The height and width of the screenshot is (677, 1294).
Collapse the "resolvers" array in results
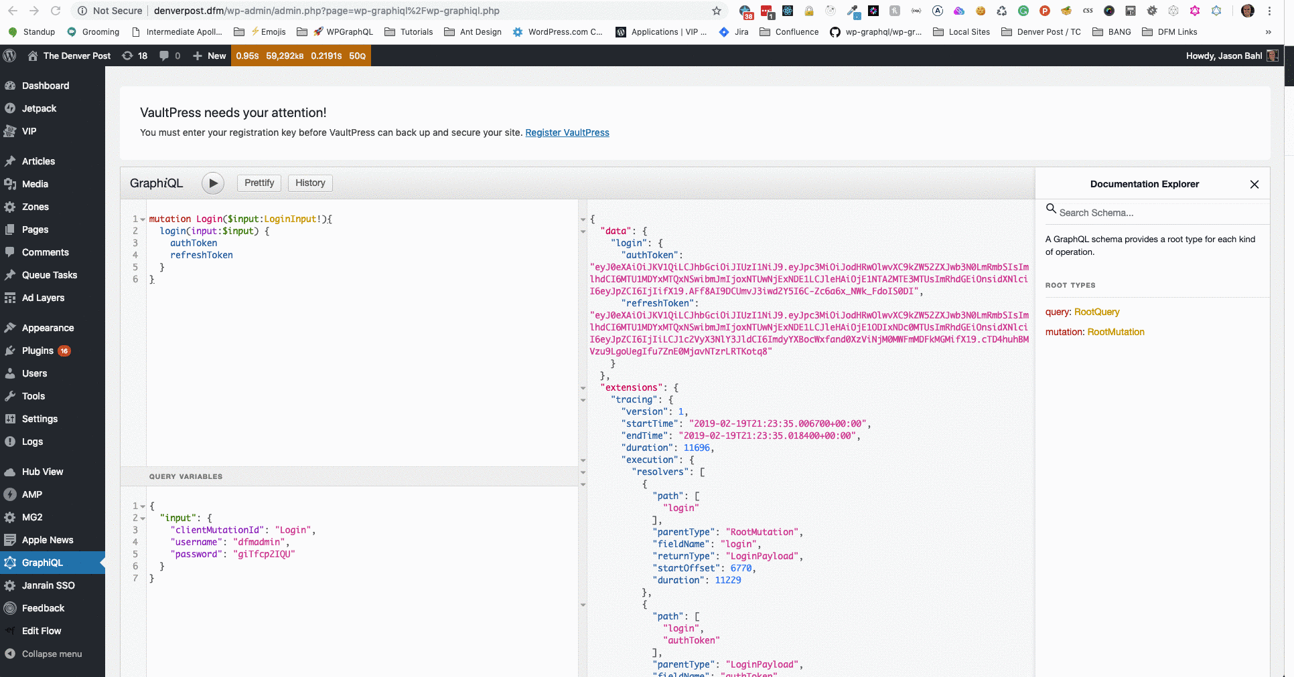click(583, 472)
